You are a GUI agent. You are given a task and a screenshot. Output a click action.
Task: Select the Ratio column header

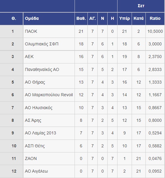tap(155, 18)
